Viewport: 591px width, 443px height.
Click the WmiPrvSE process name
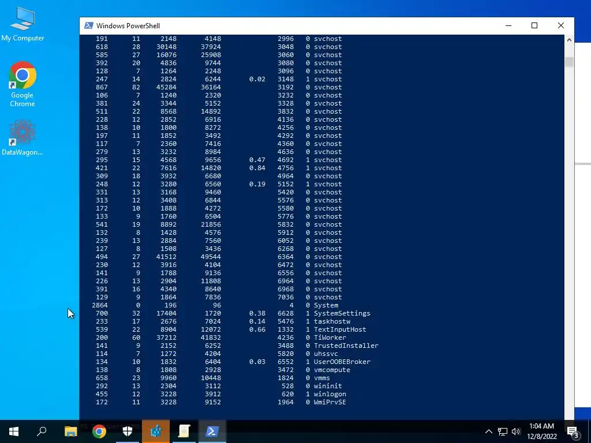coord(330,402)
